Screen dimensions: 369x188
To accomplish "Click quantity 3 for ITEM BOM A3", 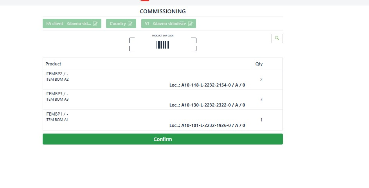I will pyautogui.click(x=261, y=99).
